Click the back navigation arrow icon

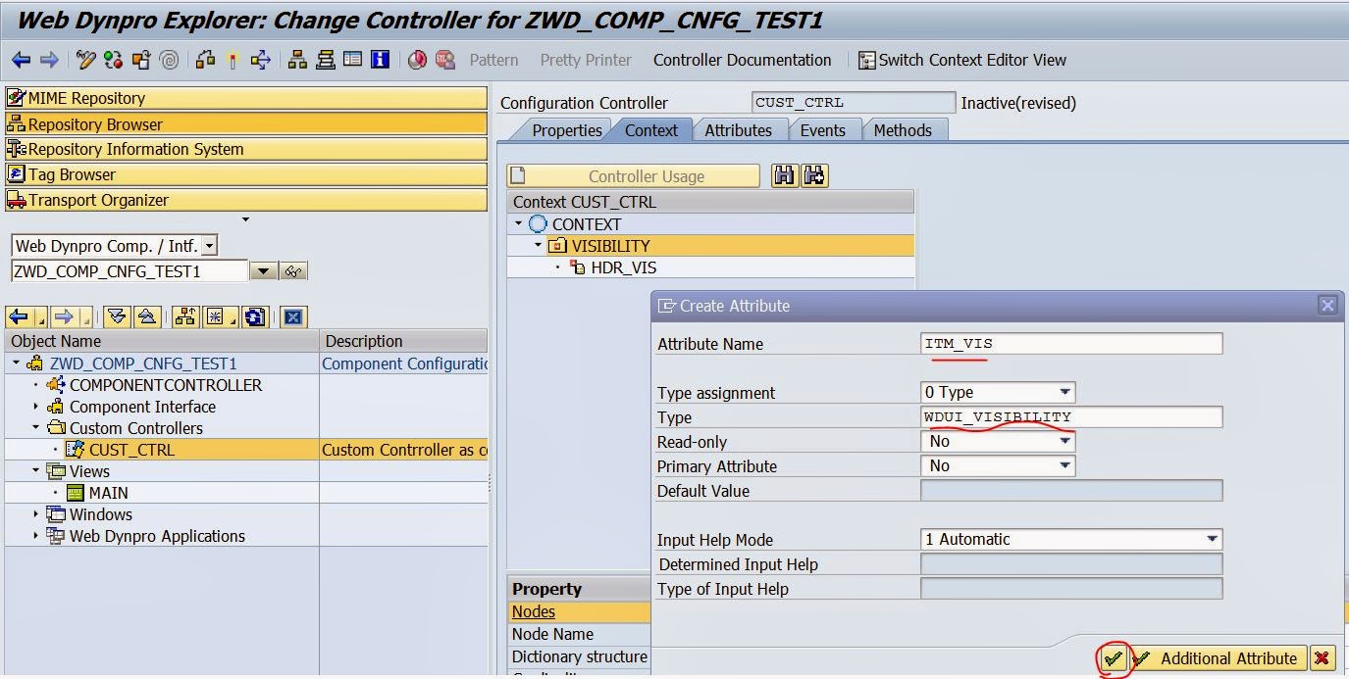[x=20, y=60]
